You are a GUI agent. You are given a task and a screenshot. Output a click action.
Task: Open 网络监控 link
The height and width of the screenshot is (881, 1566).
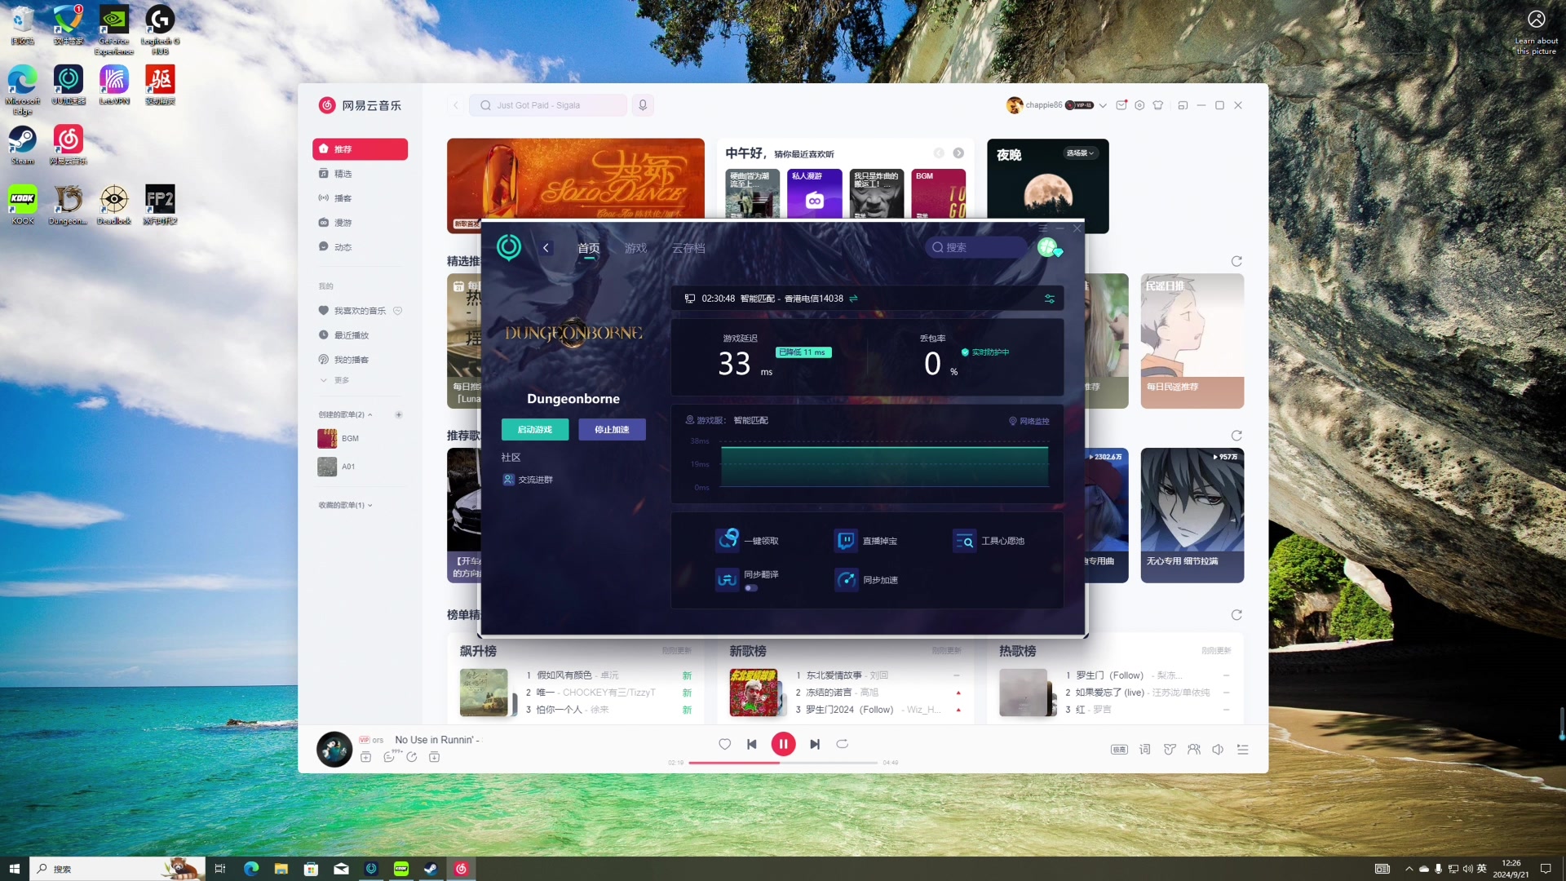[x=1029, y=421]
